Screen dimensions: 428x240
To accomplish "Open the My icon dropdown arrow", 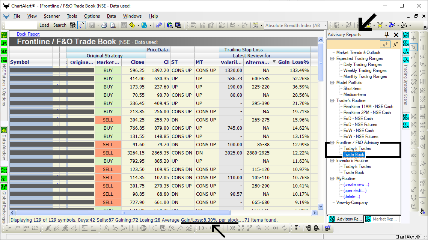I will [150, 25].
